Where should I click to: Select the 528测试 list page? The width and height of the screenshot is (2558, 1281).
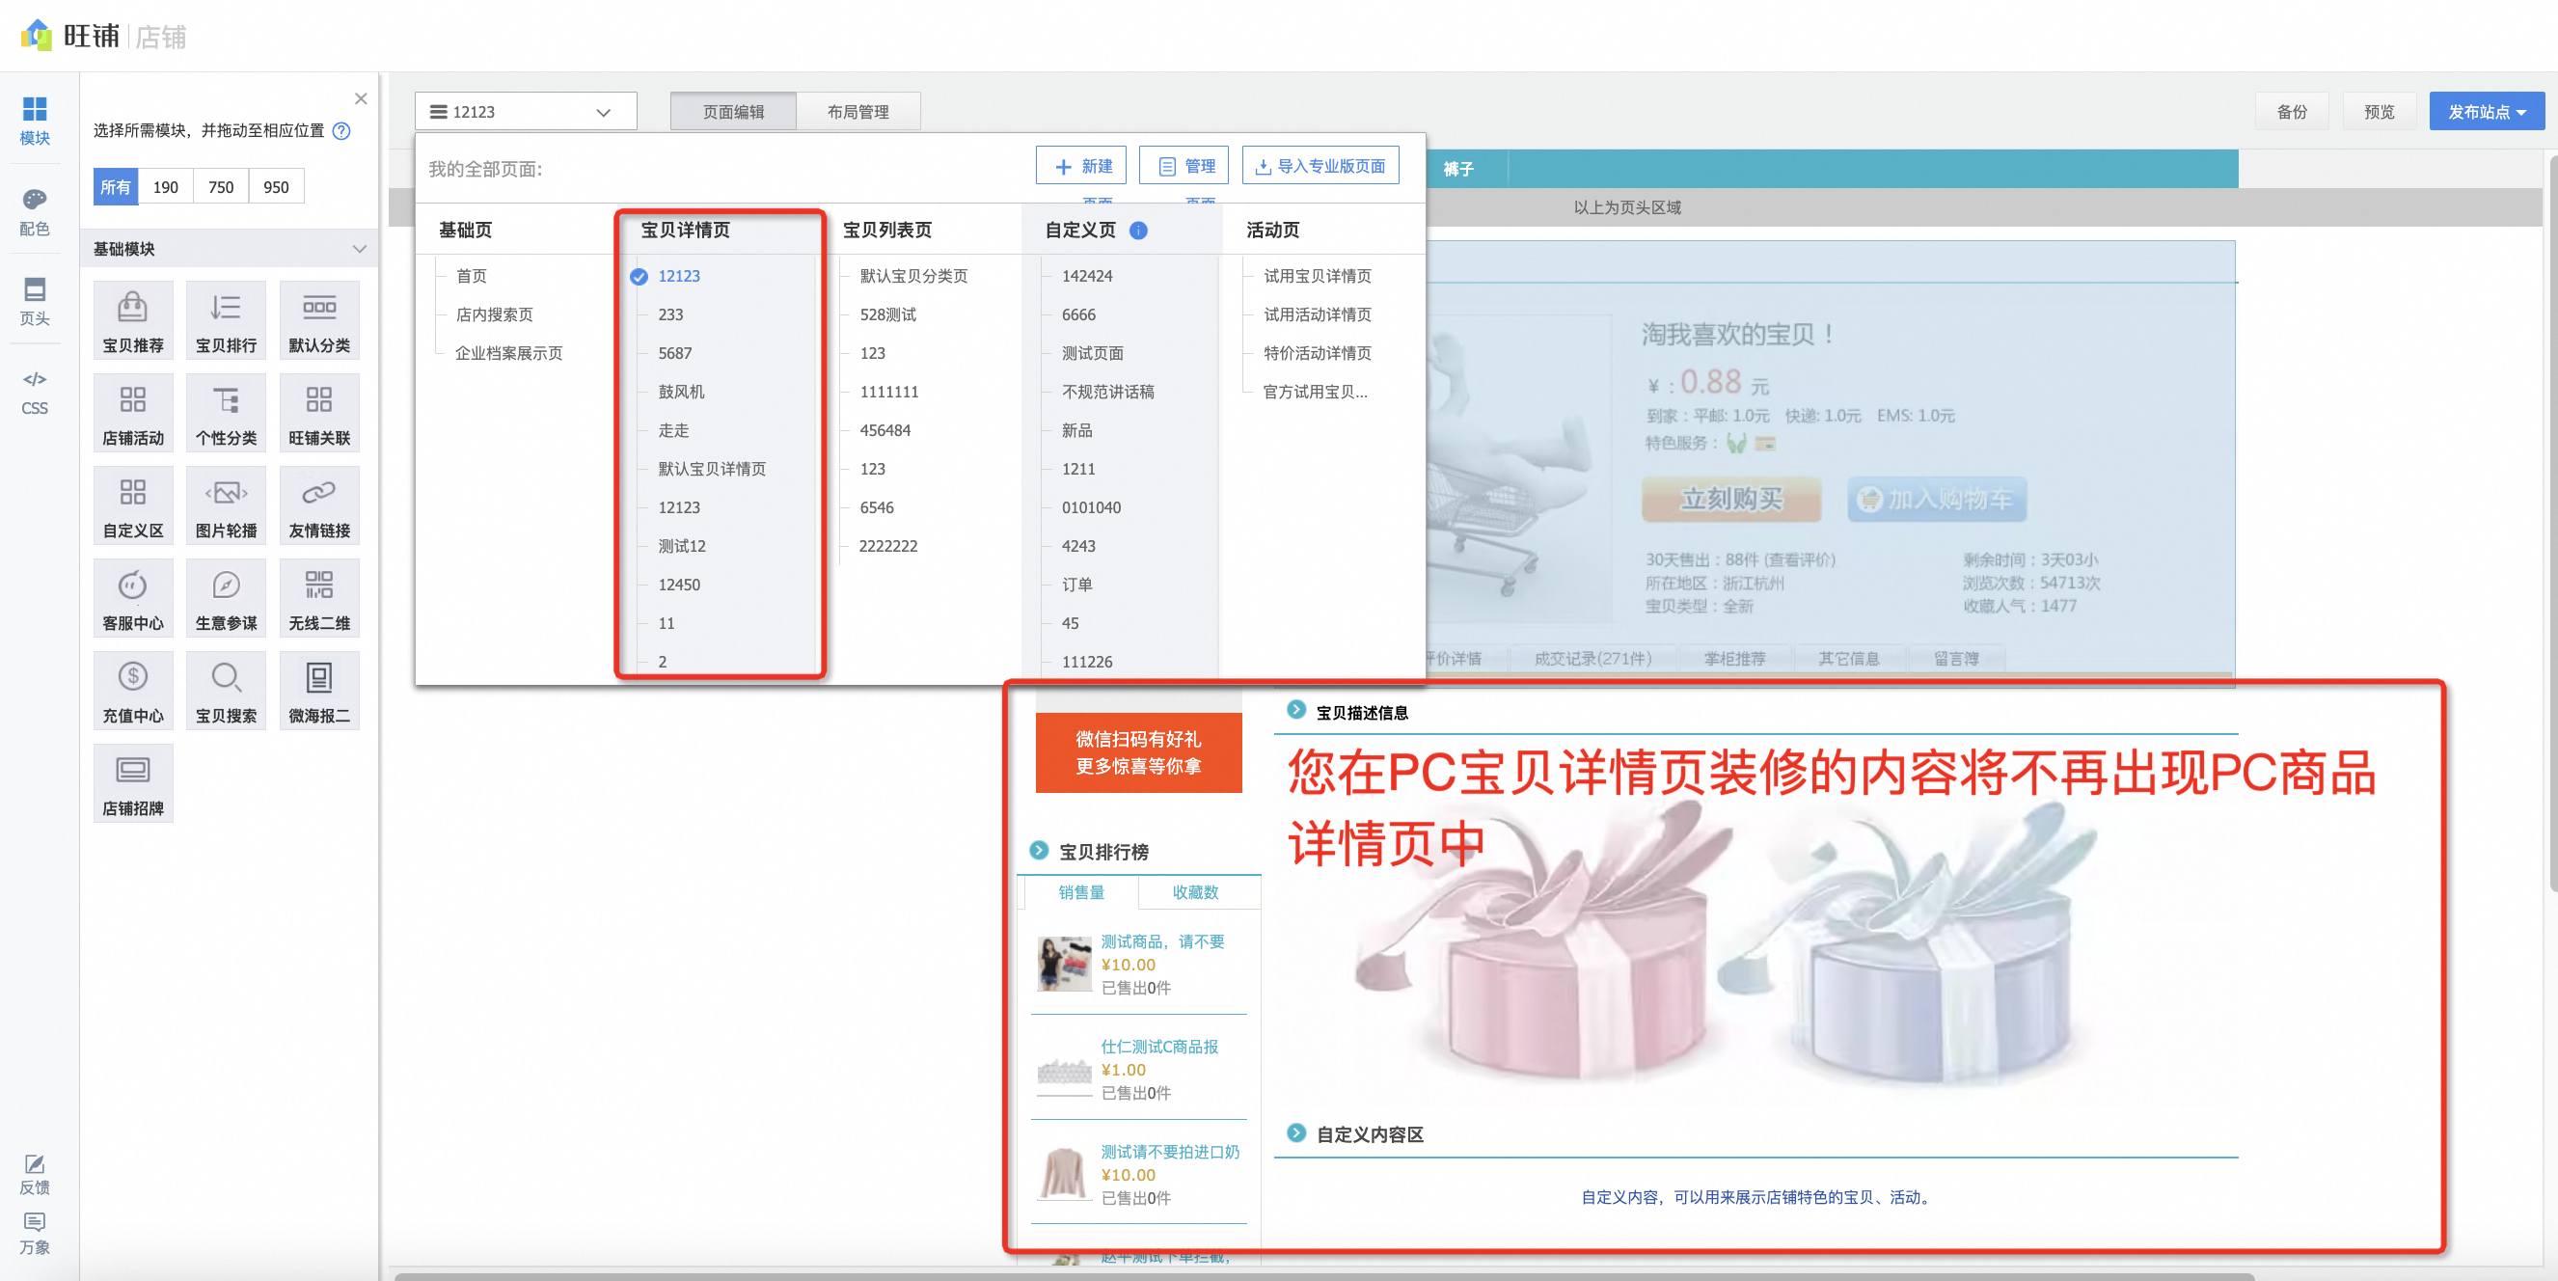point(887,314)
